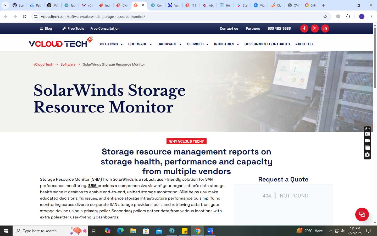Viewport: 377px width, 236px height.
Task: Click the Windows taskbar search box
Action: (x=50, y=231)
